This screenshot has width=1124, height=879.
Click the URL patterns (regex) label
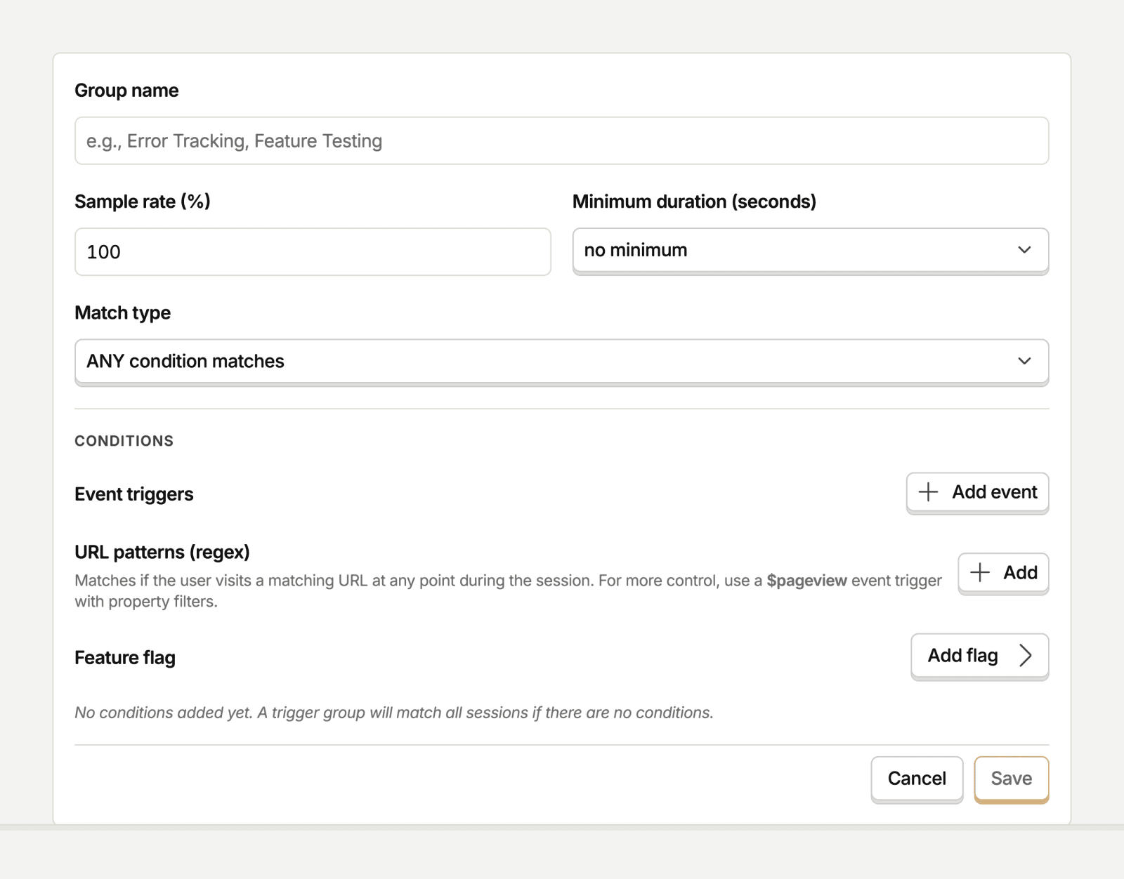tap(162, 553)
